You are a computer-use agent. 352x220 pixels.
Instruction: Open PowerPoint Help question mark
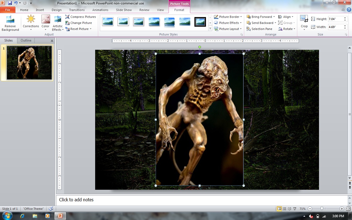point(349,10)
